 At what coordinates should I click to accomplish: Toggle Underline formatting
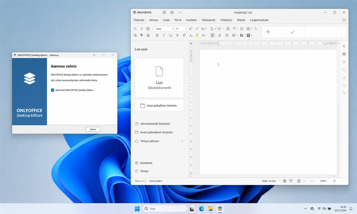tap(170, 35)
